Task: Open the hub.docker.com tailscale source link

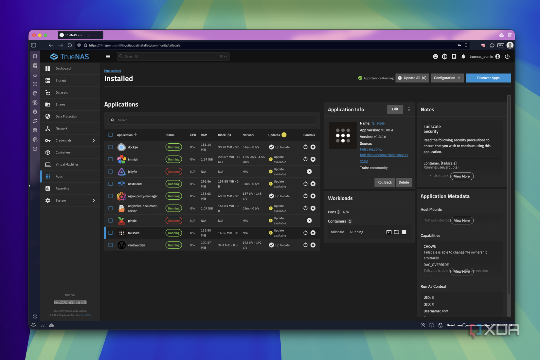Action: click(x=384, y=155)
